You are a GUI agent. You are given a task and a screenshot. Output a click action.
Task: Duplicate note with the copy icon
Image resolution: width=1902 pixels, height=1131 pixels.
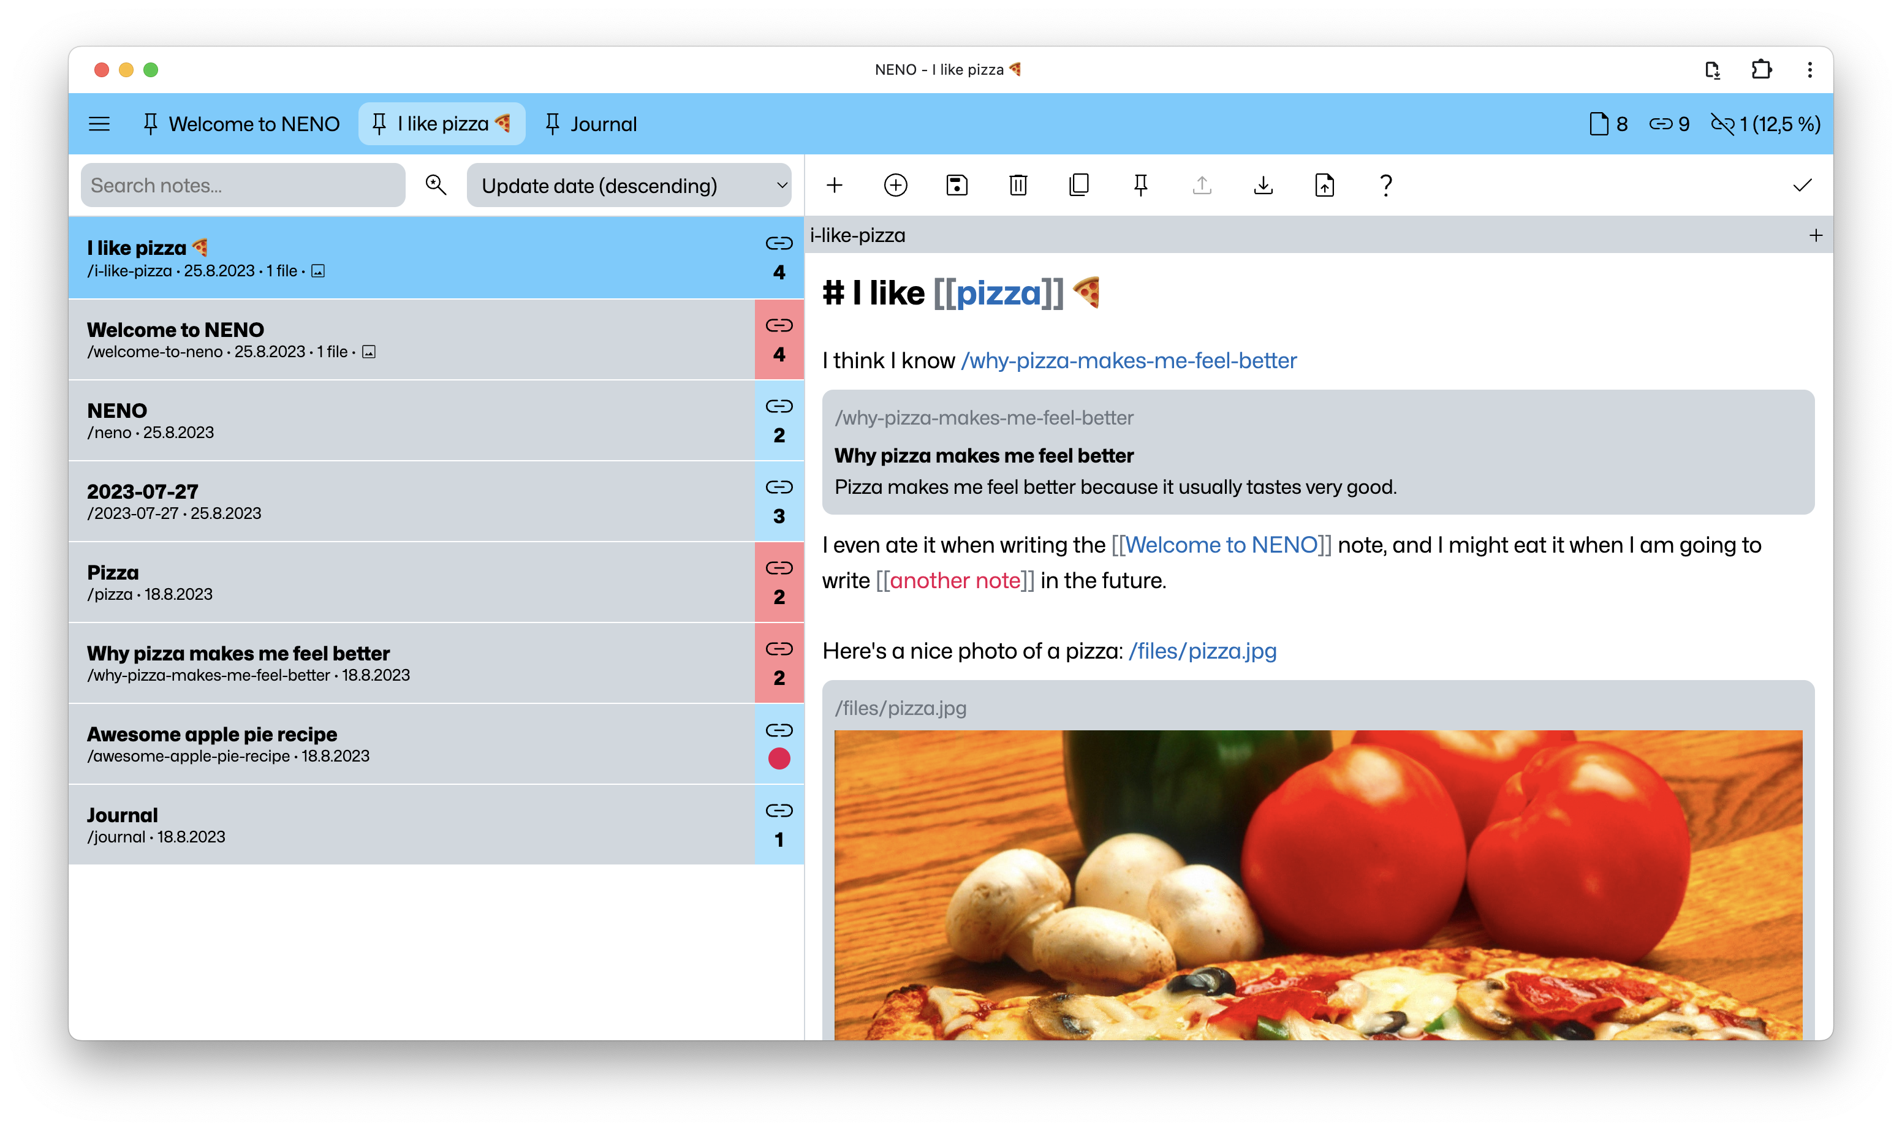pyautogui.click(x=1079, y=185)
